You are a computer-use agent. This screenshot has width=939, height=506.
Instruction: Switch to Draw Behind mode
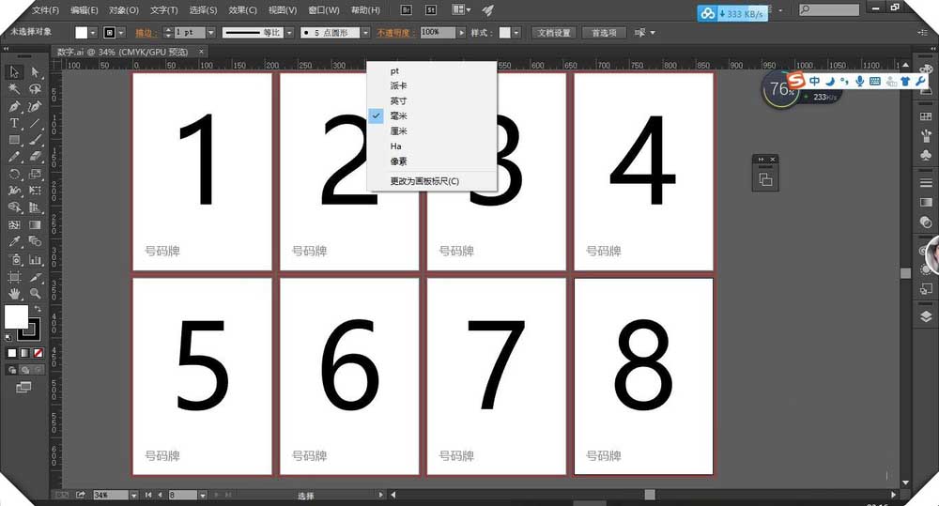(x=25, y=370)
